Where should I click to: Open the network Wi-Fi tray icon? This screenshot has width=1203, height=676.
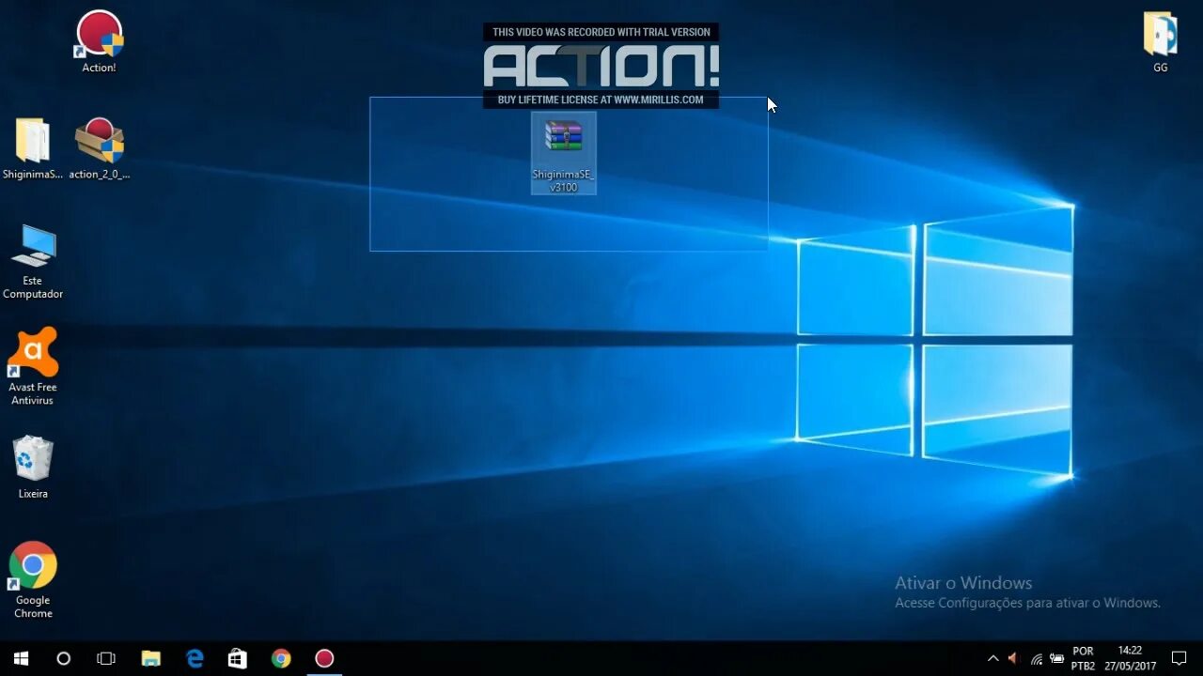[1036, 658]
